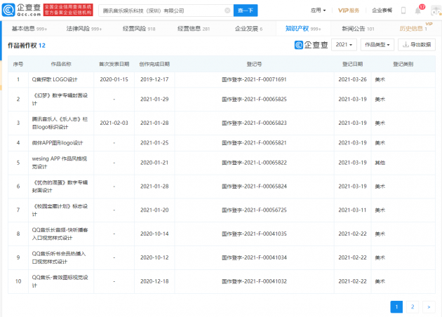Viewport: 442px width, 317px height.
Task: Click registration date 2021-03-26
Action: [352, 79]
